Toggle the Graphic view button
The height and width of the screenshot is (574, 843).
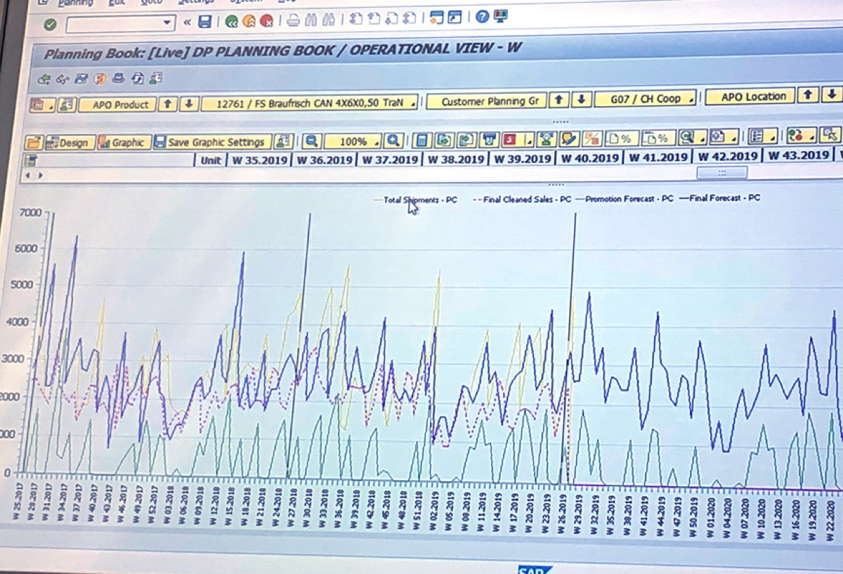click(x=123, y=143)
